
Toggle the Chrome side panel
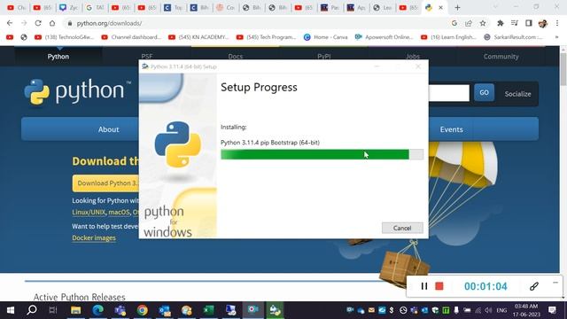tap(528, 23)
